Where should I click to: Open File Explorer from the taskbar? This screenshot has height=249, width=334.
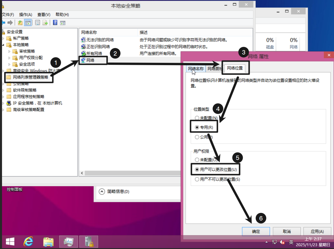(x=48, y=241)
